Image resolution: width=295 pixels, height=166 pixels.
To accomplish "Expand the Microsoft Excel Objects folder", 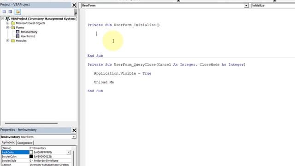I will coord(8,23).
